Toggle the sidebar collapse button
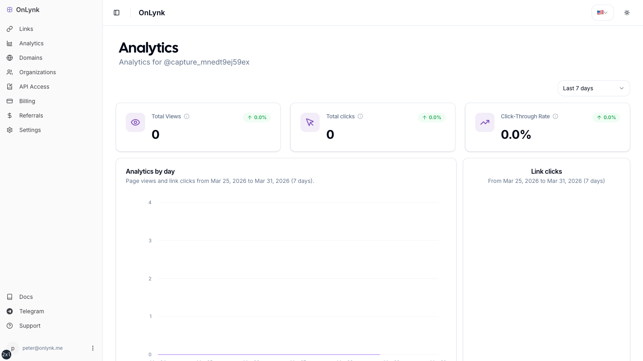643x361 pixels. point(117,12)
